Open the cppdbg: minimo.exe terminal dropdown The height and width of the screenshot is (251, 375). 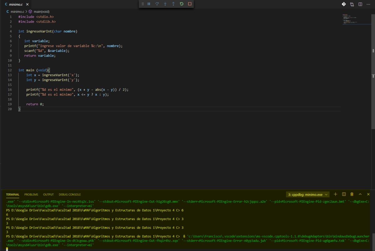308,194
